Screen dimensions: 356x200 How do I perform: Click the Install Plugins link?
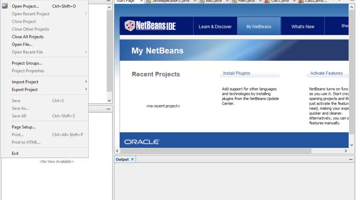[x=236, y=73]
